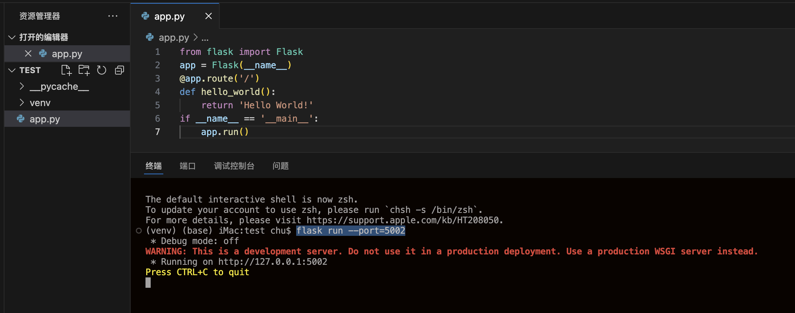Screen dimensions: 795x313
Task: Collapse the TEST folder section
Action: point(12,70)
